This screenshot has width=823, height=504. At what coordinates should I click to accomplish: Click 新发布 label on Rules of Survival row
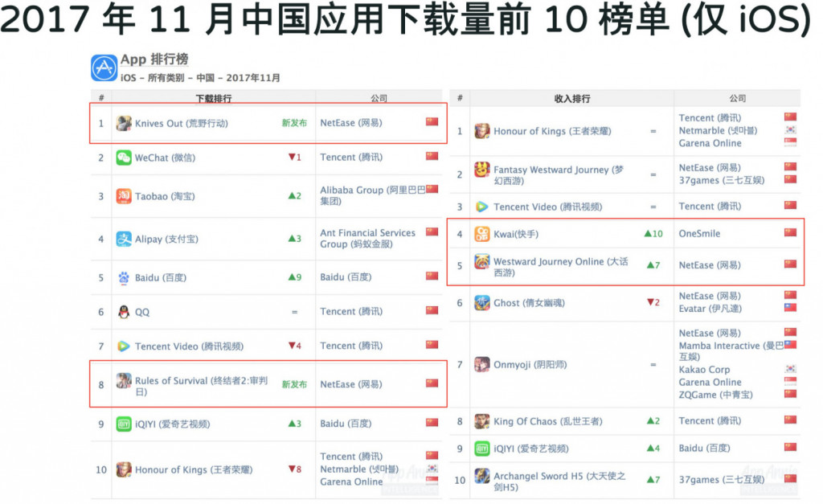[x=294, y=384]
